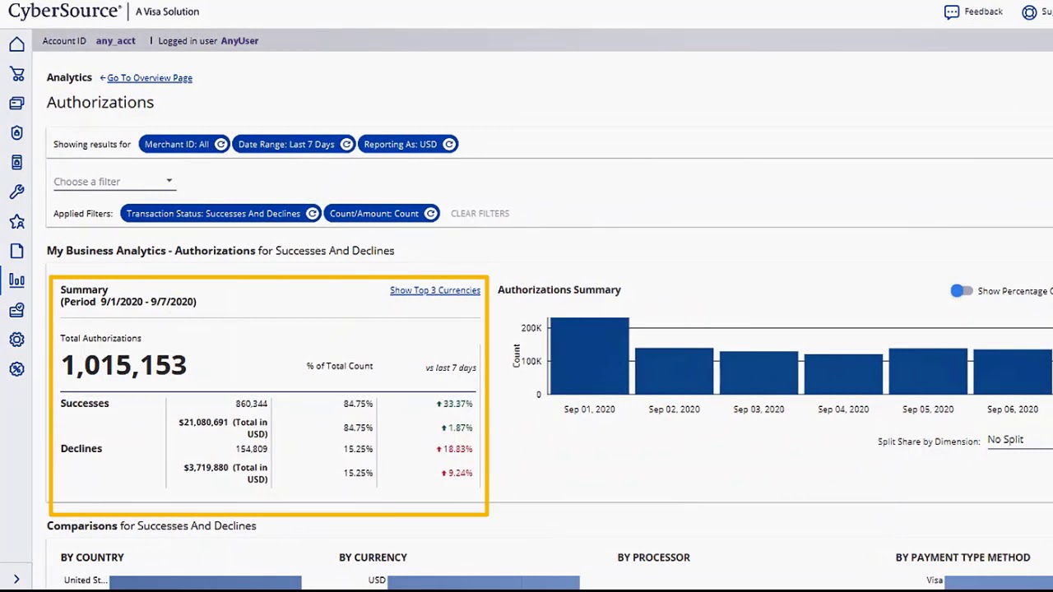Click the Feedback link text
1053x592 pixels.
[983, 12]
